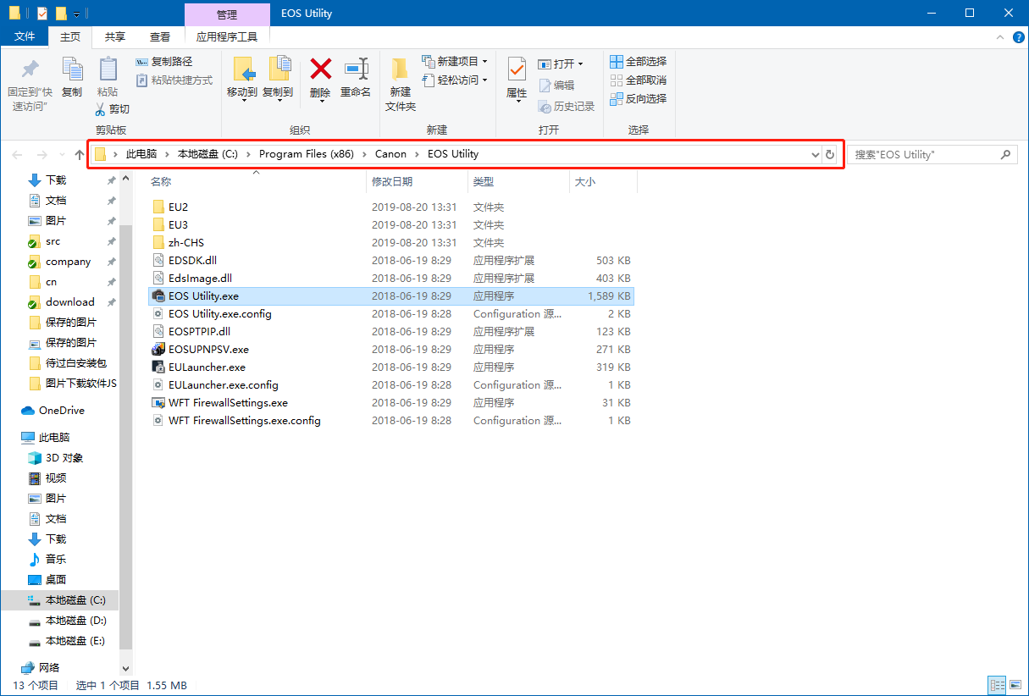Click the Refresh button in address bar
The height and width of the screenshot is (696, 1029).
click(830, 155)
